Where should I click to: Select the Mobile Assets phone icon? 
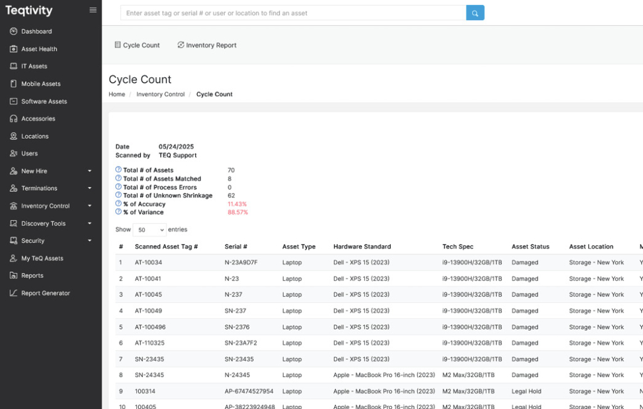coord(14,84)
